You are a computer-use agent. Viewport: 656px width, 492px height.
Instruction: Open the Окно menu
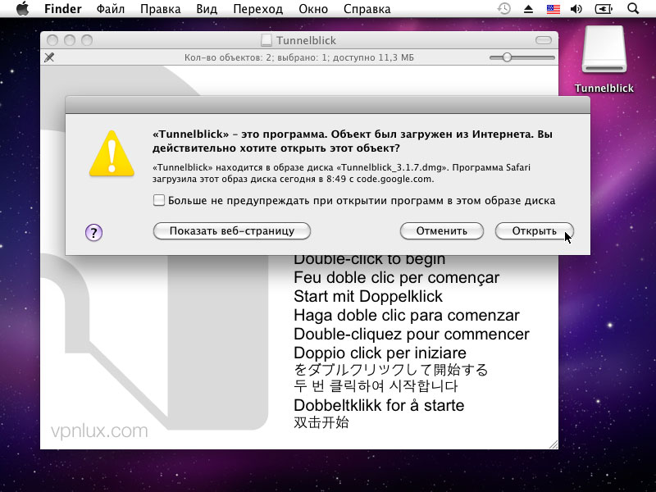313,9
